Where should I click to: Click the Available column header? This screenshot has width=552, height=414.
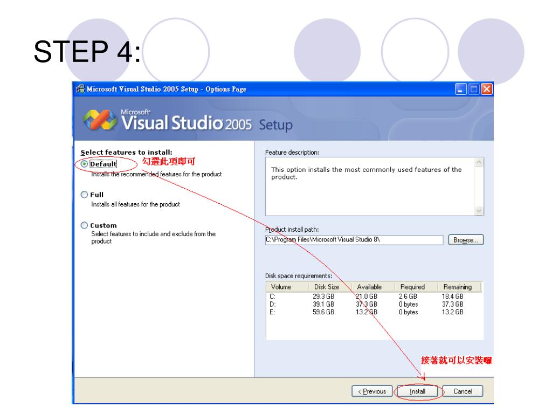(x=373, y=287)
